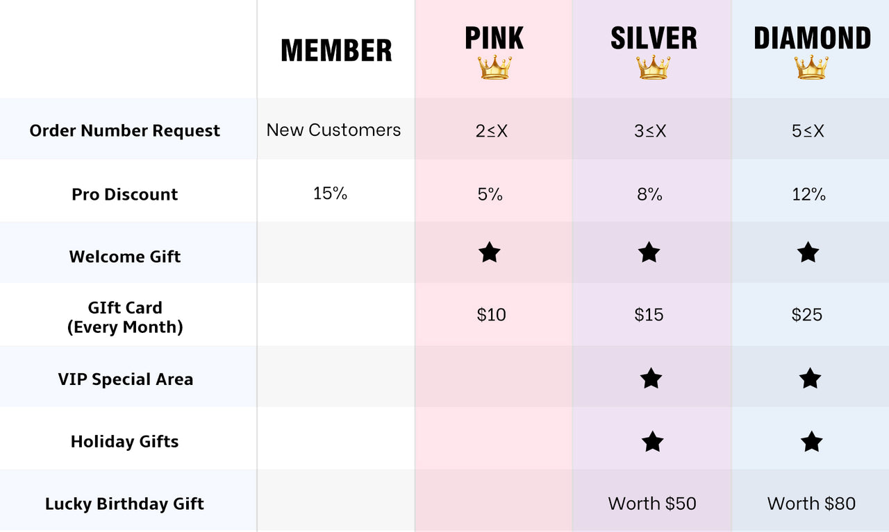Select the MEMBER column heading
889x532 pixels.
click(336, 51)
